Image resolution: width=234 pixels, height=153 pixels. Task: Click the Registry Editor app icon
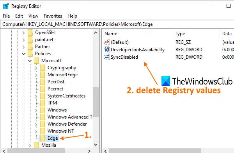[x=6, y=6]
